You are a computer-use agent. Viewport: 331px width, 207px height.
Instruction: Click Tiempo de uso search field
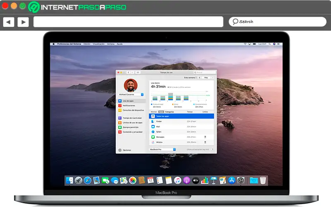[204, 72]
